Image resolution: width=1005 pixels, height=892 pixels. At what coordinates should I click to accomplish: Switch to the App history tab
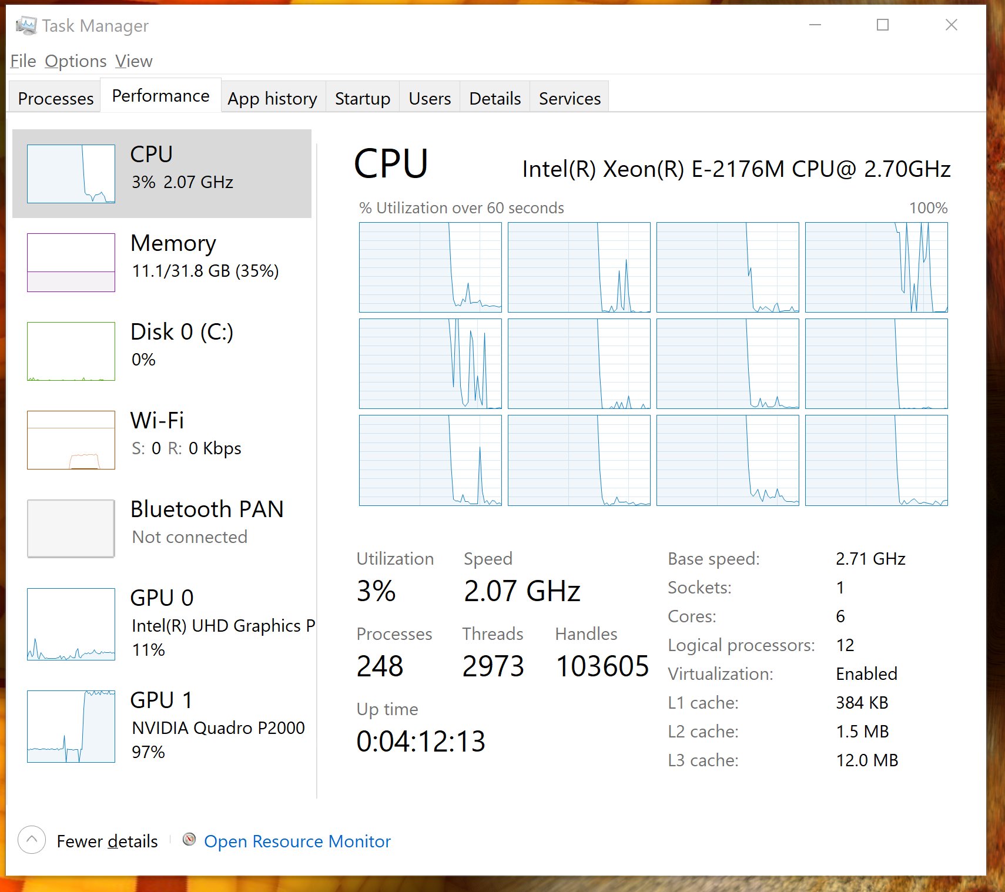click(273, 98)
